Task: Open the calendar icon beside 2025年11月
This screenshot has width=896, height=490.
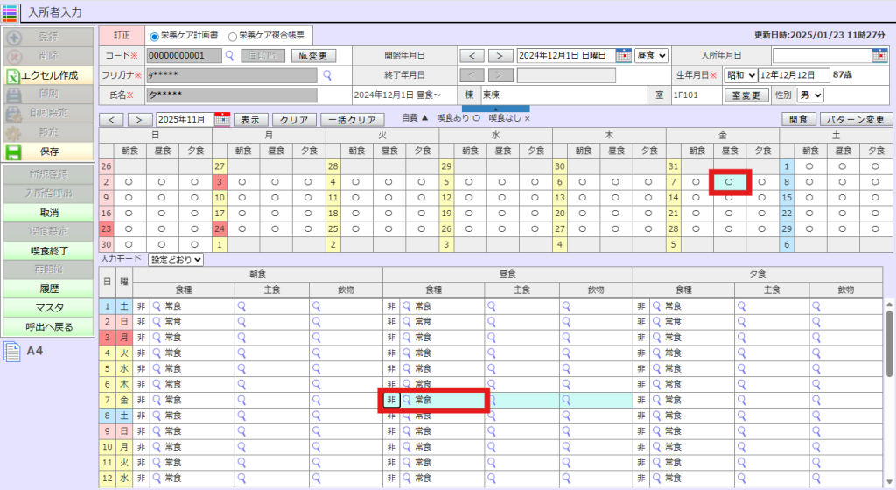Action: (x=222, y=119)
